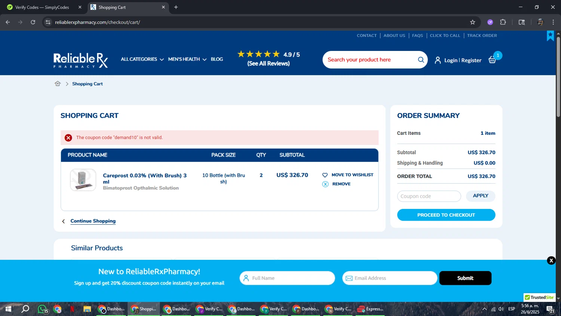Submit the newsletter signup form
This screenshot has height=316, width=561.
[x=465, y=278]
